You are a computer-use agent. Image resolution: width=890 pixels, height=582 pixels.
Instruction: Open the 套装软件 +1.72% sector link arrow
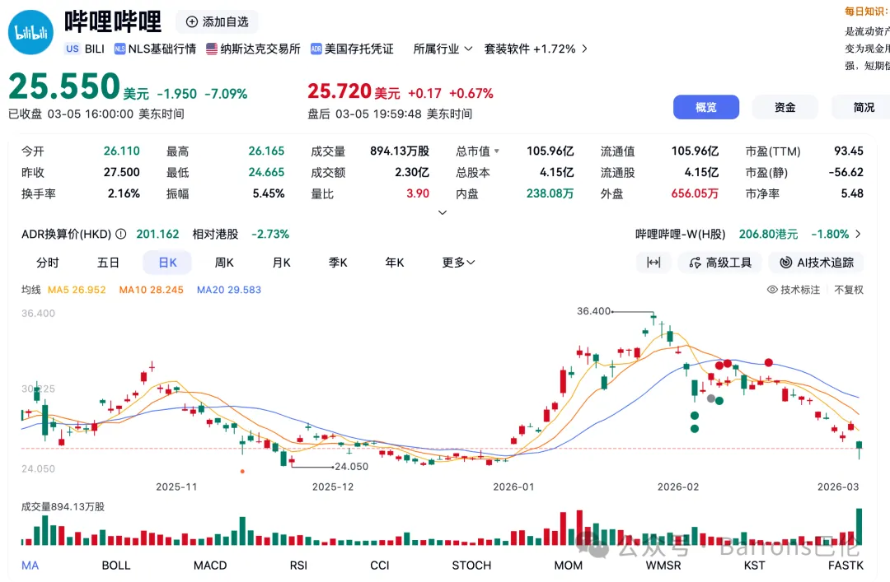click(584, 49)
